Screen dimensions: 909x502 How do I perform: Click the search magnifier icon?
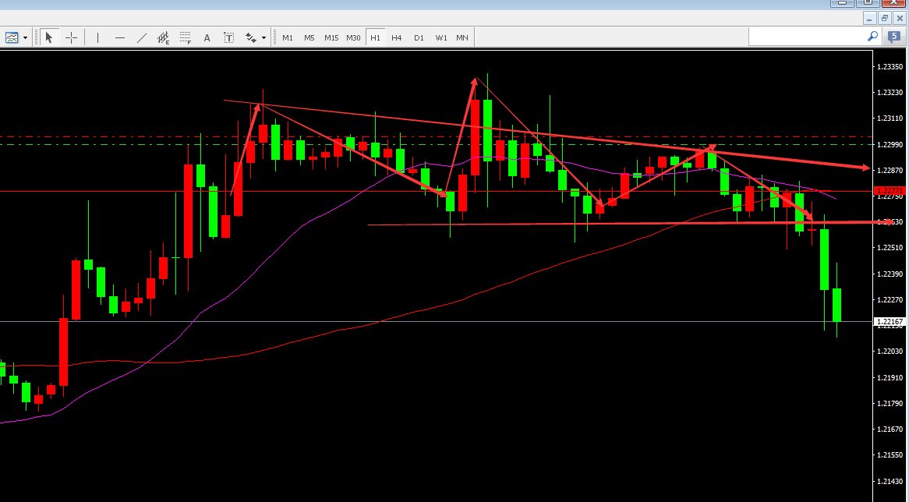[872, 37]
